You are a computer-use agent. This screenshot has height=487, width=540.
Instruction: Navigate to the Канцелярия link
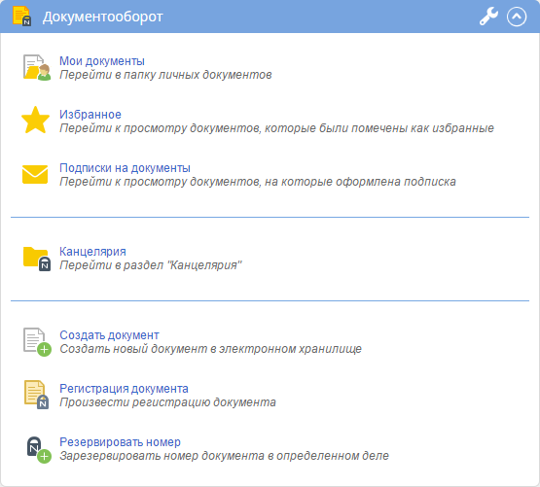[x=92, y=252]
